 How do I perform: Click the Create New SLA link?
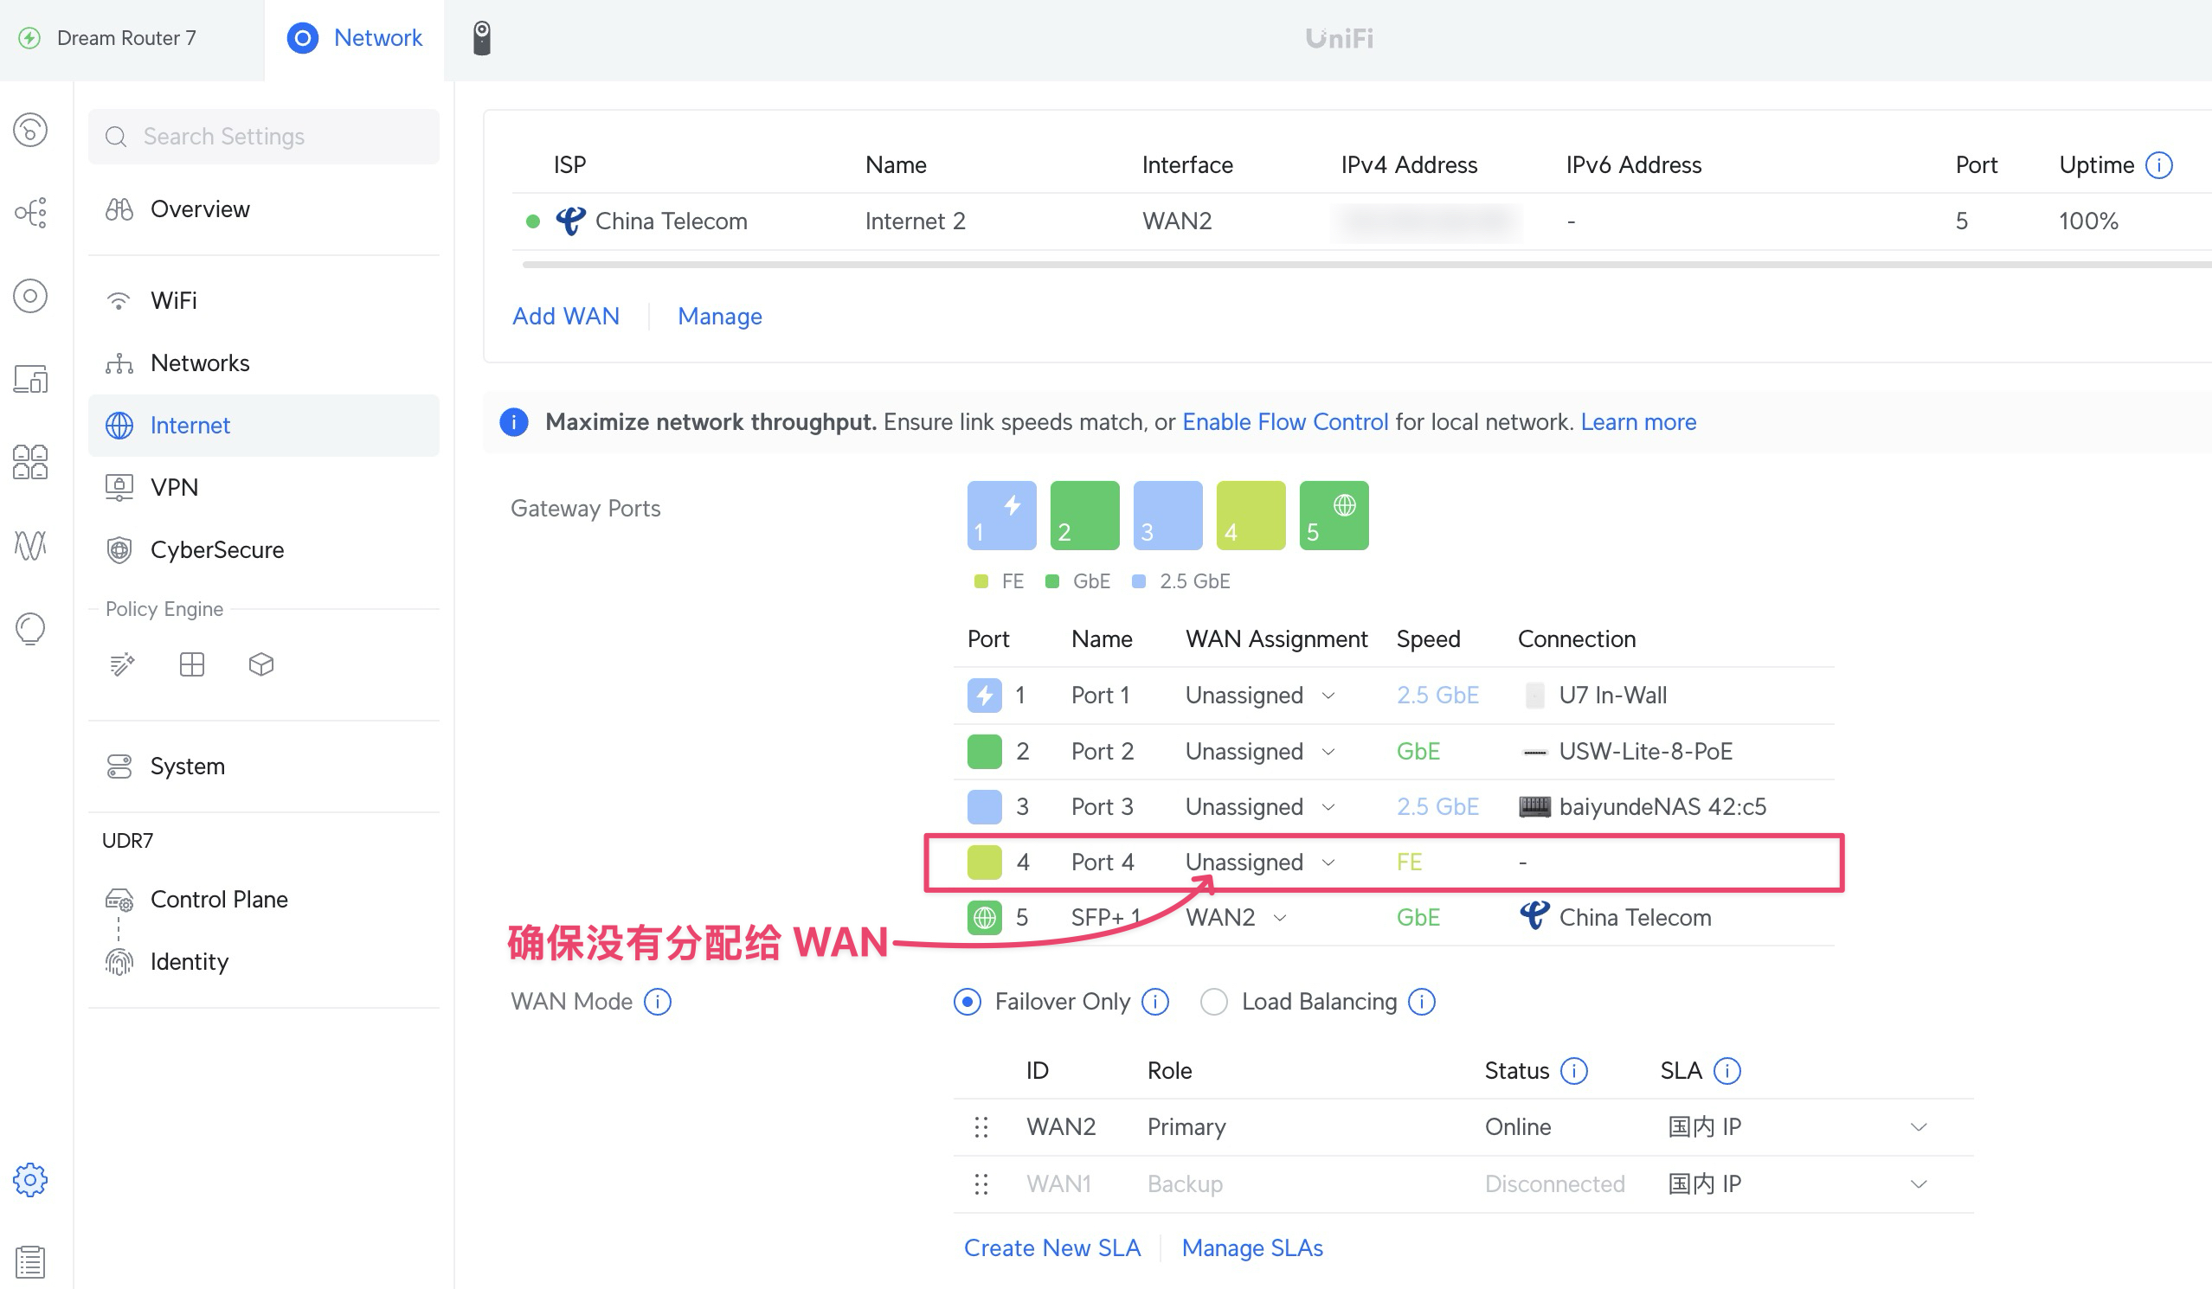coord(1052,1247)
